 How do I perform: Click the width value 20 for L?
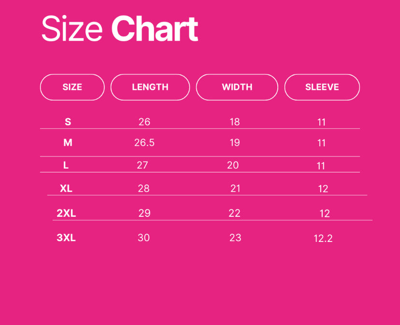233,165
